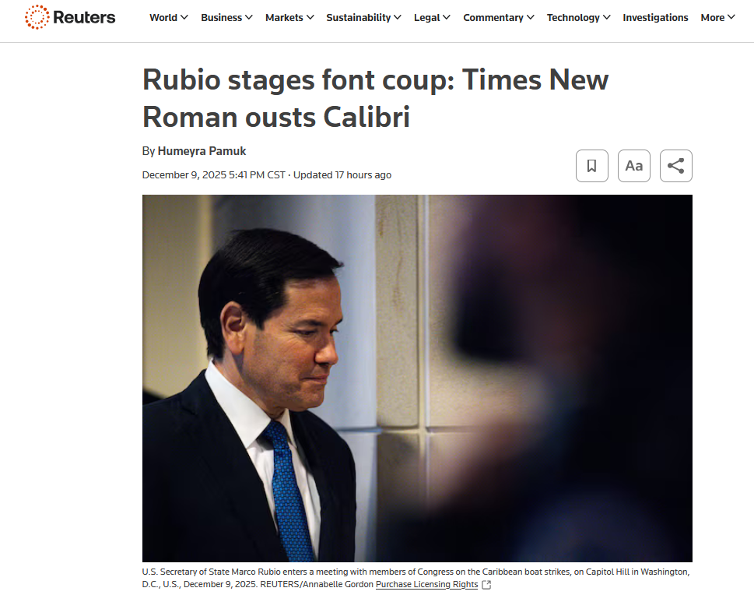Viewport: 754px width, 602px height.
Task: Open the Markets dropdown menu
Action: pyautogui.click(x=289, y=17)
